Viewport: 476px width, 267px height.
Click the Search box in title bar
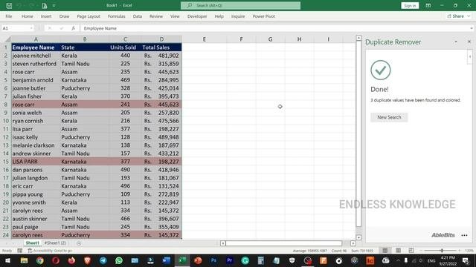pos(240,5)
